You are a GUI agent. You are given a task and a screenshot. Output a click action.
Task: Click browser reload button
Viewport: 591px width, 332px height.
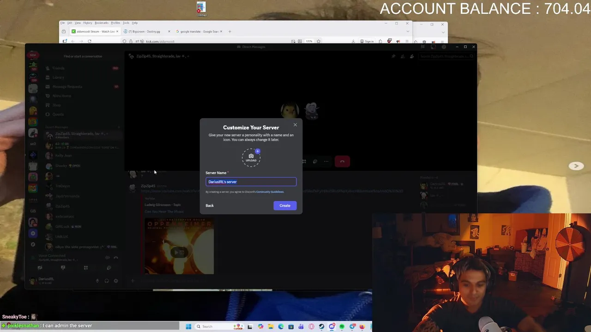[90, 41]
